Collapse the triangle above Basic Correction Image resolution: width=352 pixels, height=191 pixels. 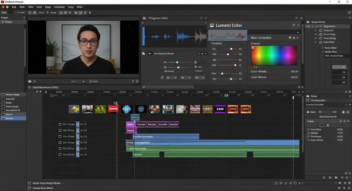pyautogui.click(x=298, y=32)
